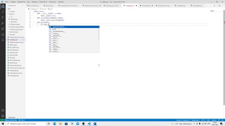Click in Windows taskbar search field
This screenshot has width=225, height=126.
26,124
